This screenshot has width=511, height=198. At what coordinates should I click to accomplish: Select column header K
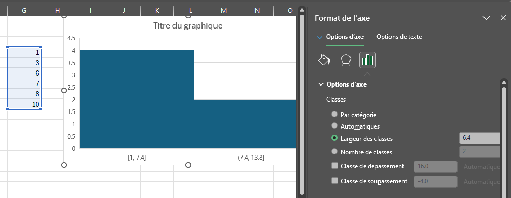[157, 11]
